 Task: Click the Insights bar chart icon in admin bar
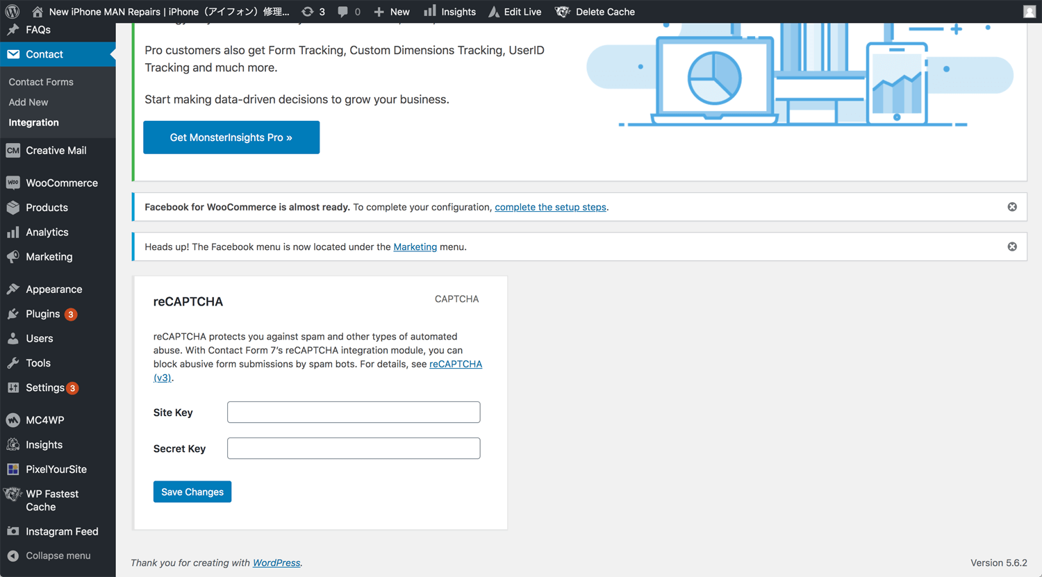(x=430, y=10)
